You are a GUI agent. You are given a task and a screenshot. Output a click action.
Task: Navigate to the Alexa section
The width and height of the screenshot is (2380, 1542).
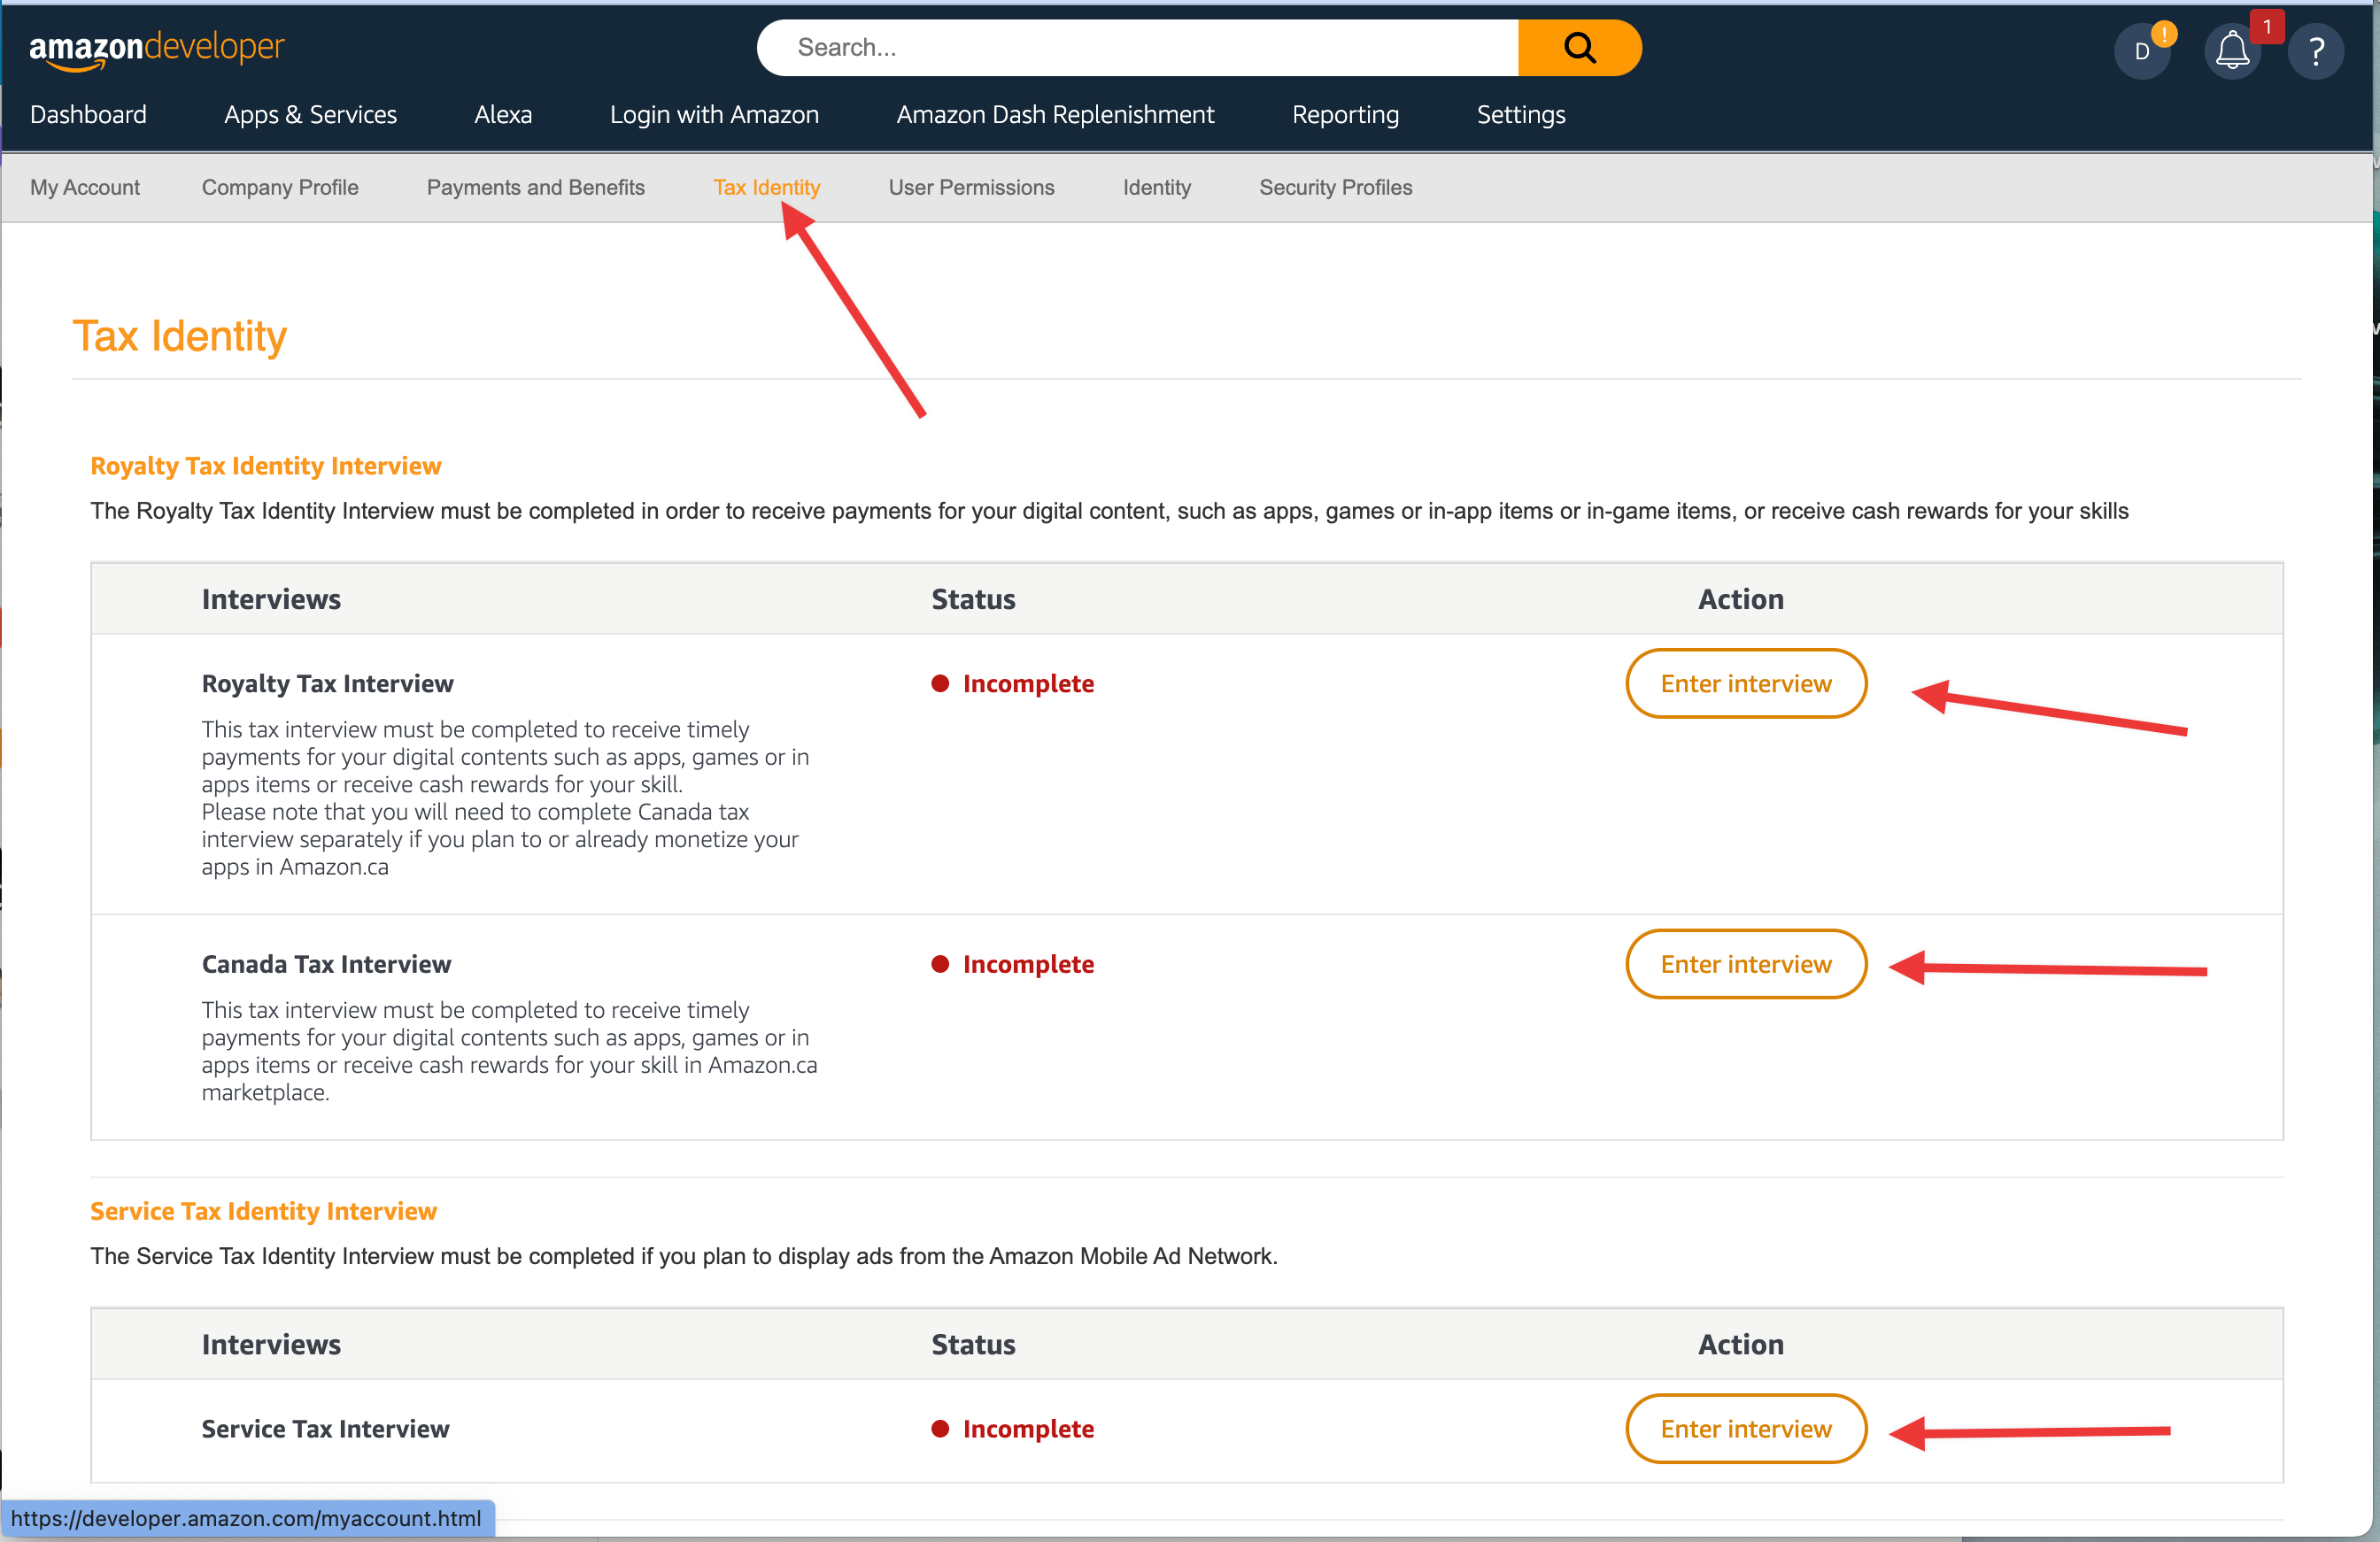pyautogui.click(x=503, y=114)
